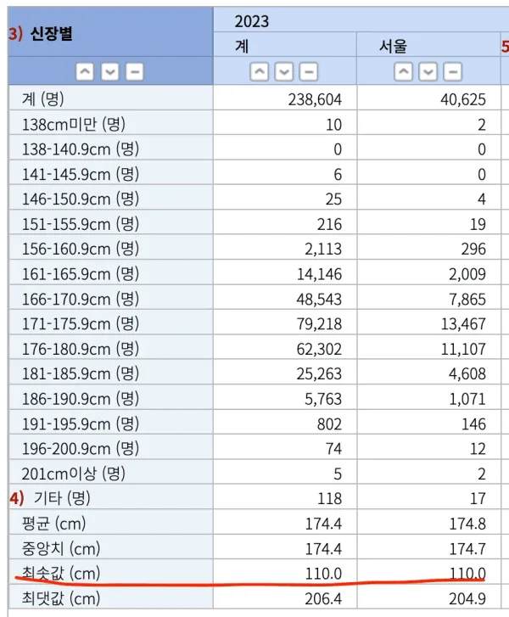This screenshot has height=617, width=509.
Task: Select the 기타 (명) row label
Action: pos(62,498)
